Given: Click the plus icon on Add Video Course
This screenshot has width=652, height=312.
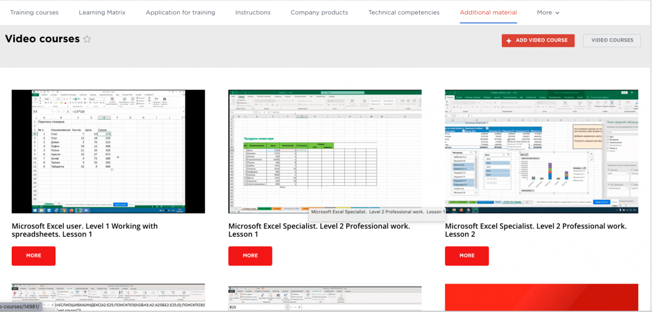Looking at the screenshot, I should pos(509,41).
